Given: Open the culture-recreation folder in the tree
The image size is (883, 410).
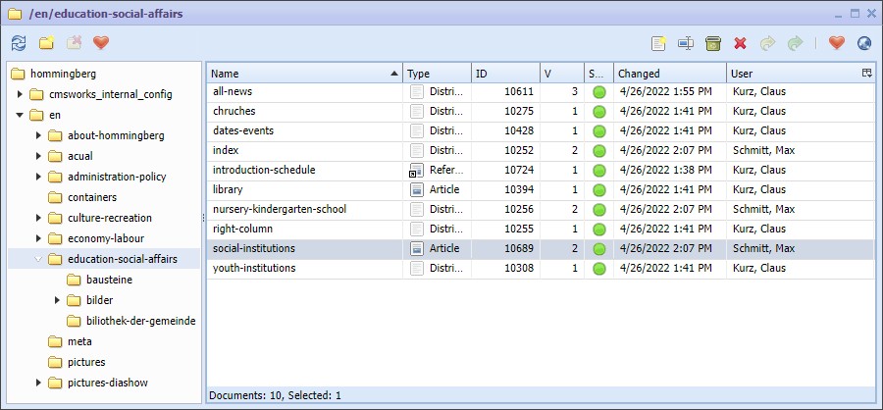Looking at the screenshot, I should [x=115, y=219].
